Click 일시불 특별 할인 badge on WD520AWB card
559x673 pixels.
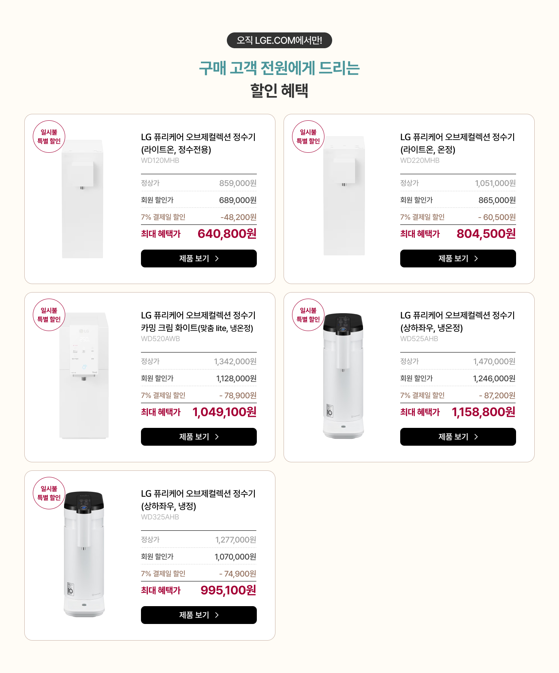click(x=49, y=315)
